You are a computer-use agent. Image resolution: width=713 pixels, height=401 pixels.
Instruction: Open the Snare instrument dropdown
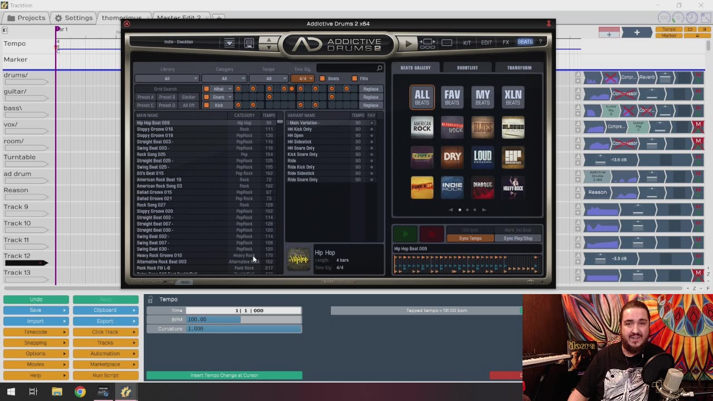click(221, 97)
